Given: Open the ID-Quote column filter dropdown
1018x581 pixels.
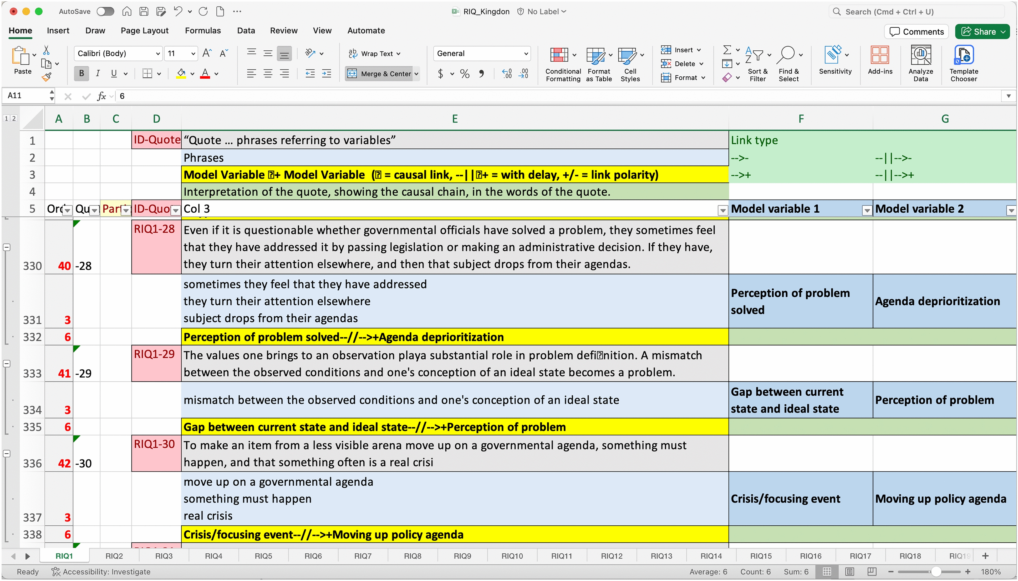Looking at the screenshot, I should click(175, 210).
